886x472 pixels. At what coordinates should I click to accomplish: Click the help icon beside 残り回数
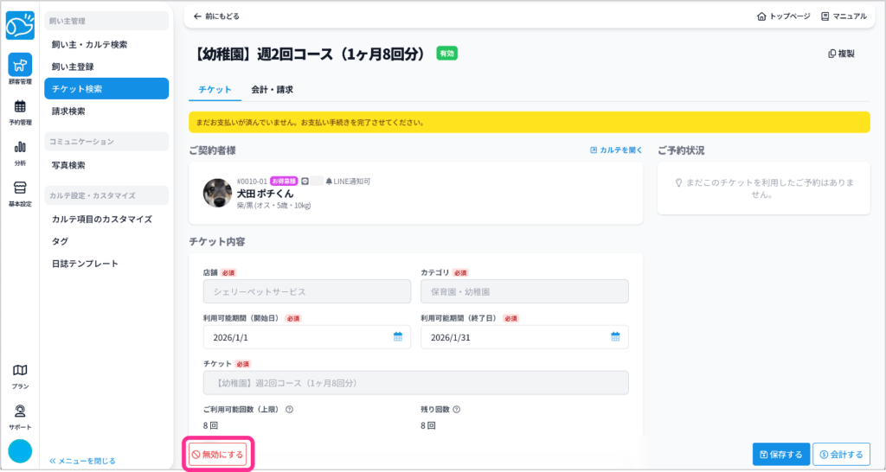pyautogui.click(x=456, y=410)
